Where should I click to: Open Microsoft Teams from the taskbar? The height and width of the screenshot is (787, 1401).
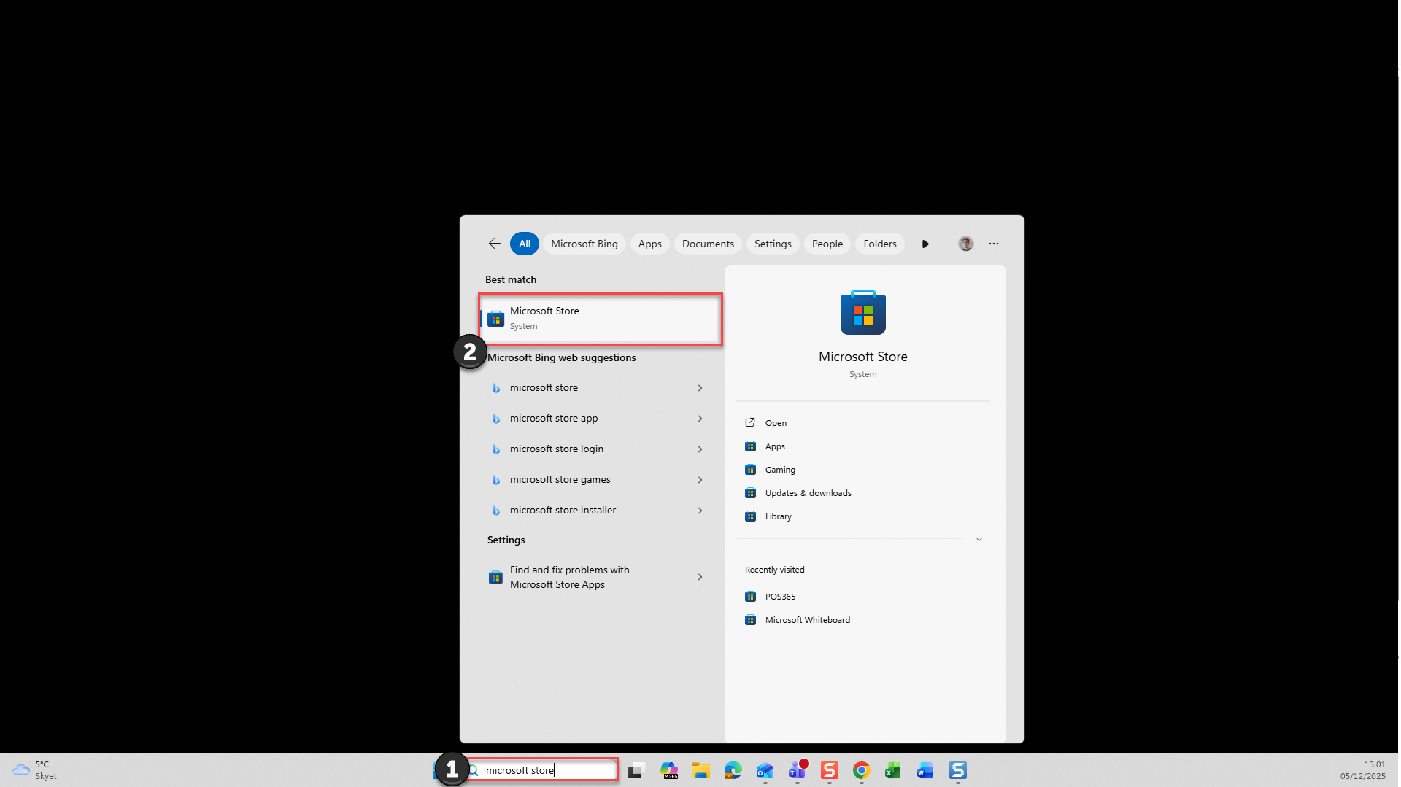click(x=798, y=769)
